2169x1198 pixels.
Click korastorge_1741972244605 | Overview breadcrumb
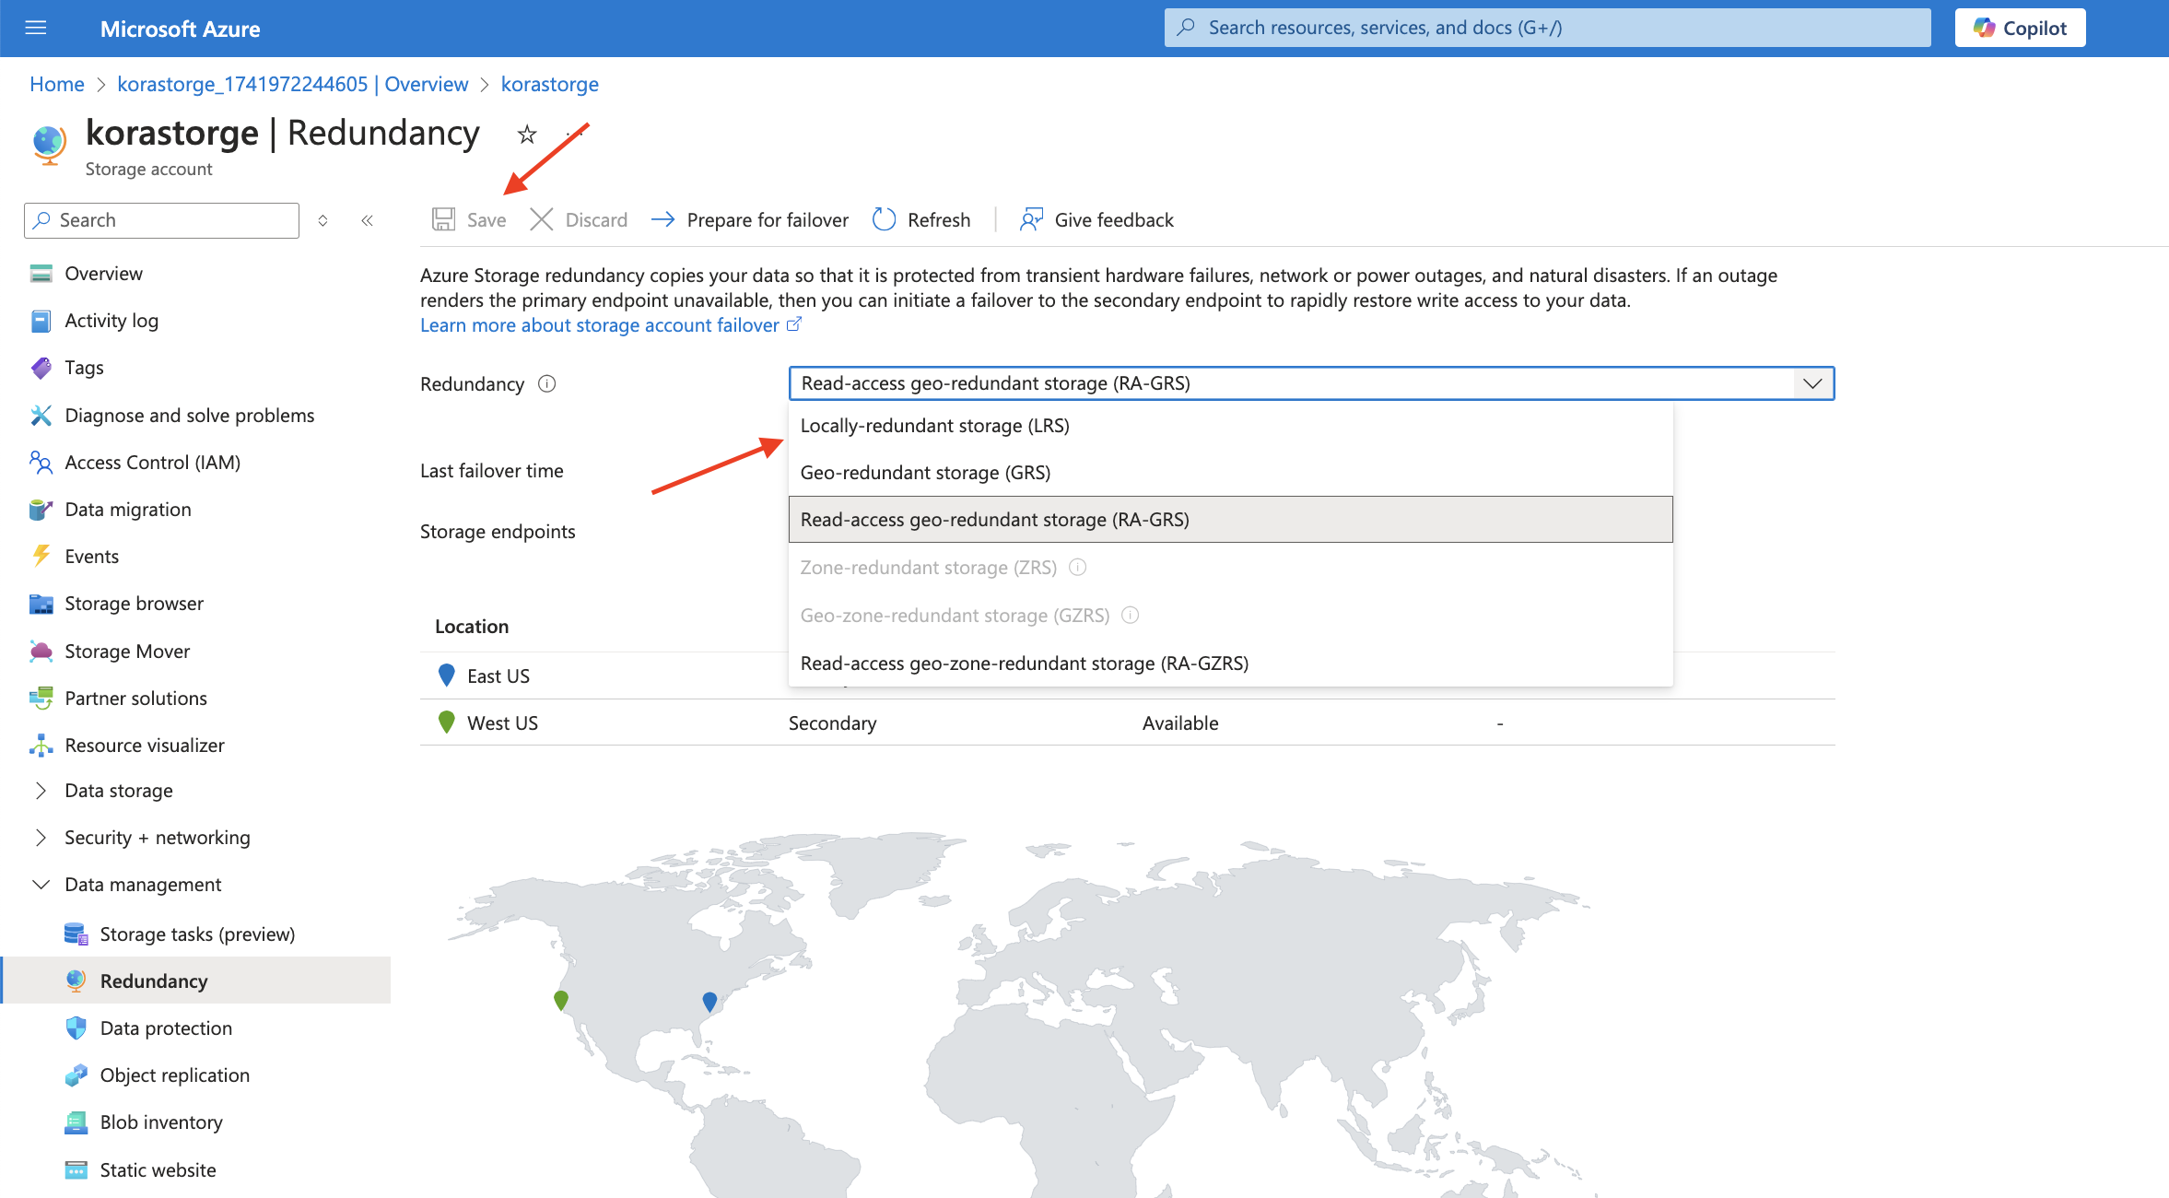[x=293, y=84]
